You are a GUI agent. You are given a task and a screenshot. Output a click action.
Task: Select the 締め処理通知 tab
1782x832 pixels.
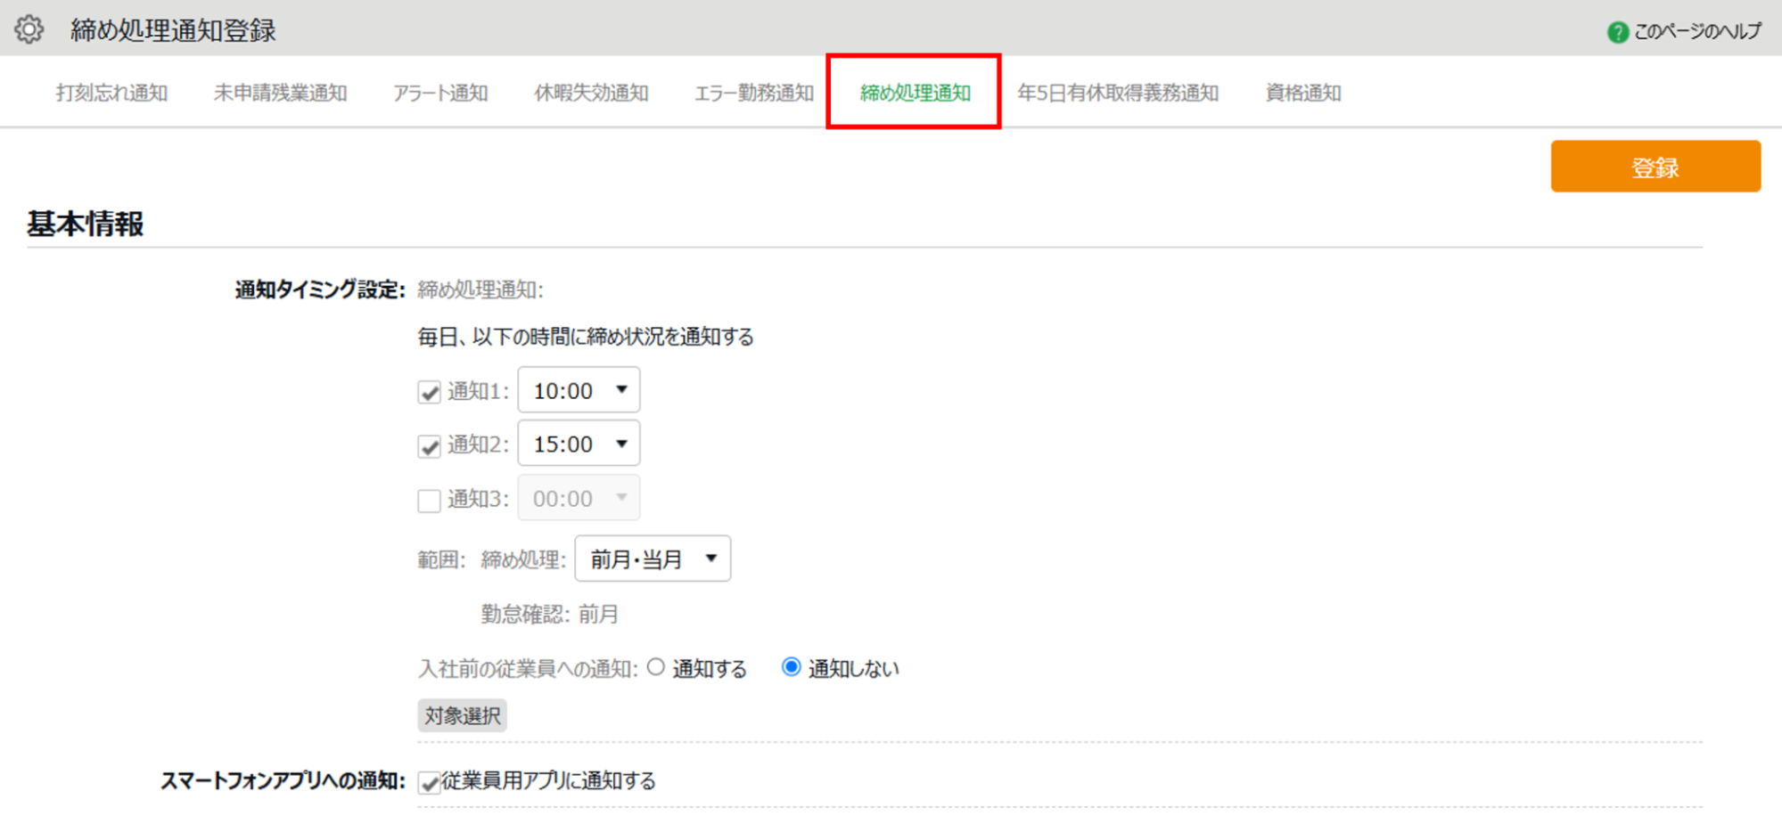tap(915, 93)
